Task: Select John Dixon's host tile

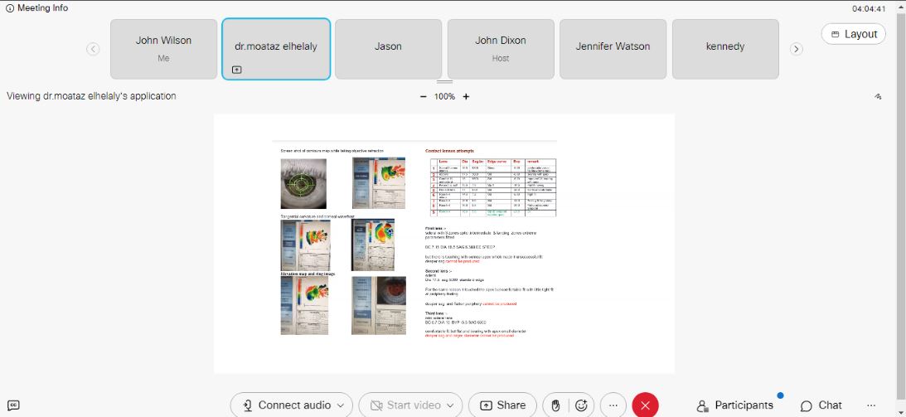Action: click(501, 49)
